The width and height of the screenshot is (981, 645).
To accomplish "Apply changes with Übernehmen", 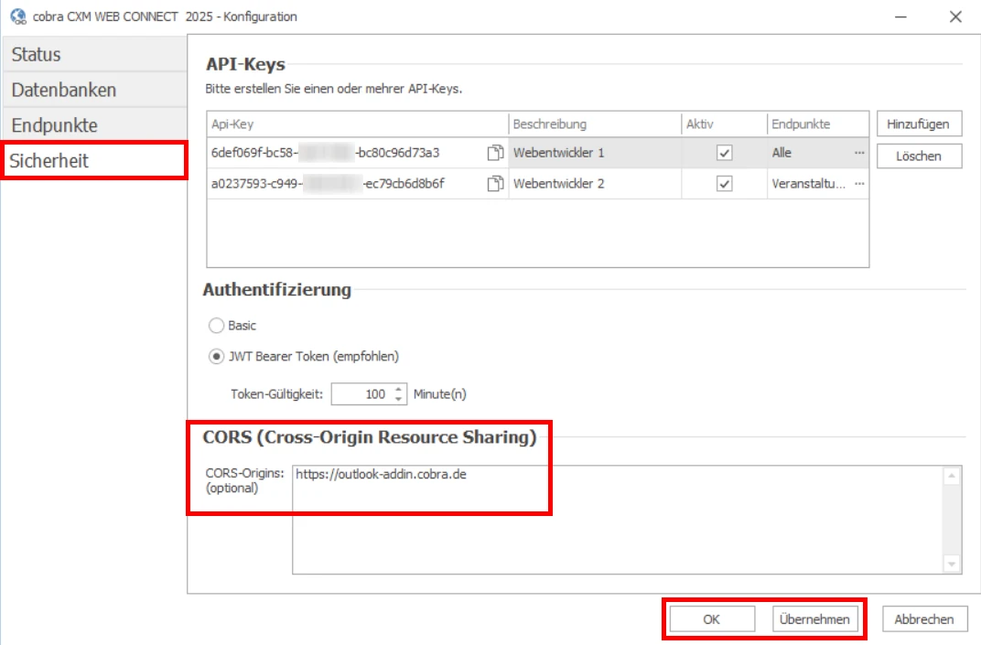I will 814,619.
